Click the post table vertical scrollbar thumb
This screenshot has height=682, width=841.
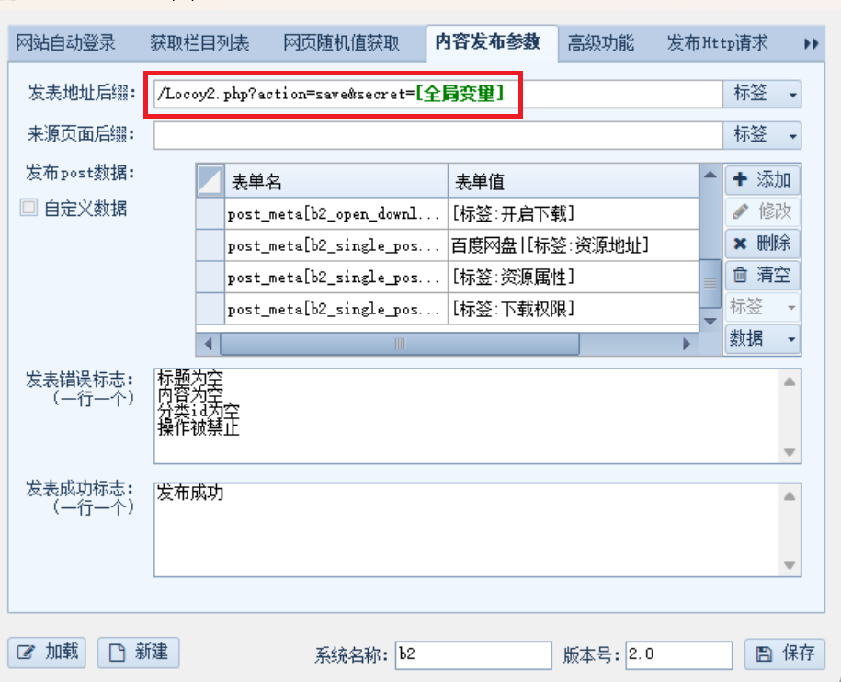pyautogui.click(x=710, y=283)
